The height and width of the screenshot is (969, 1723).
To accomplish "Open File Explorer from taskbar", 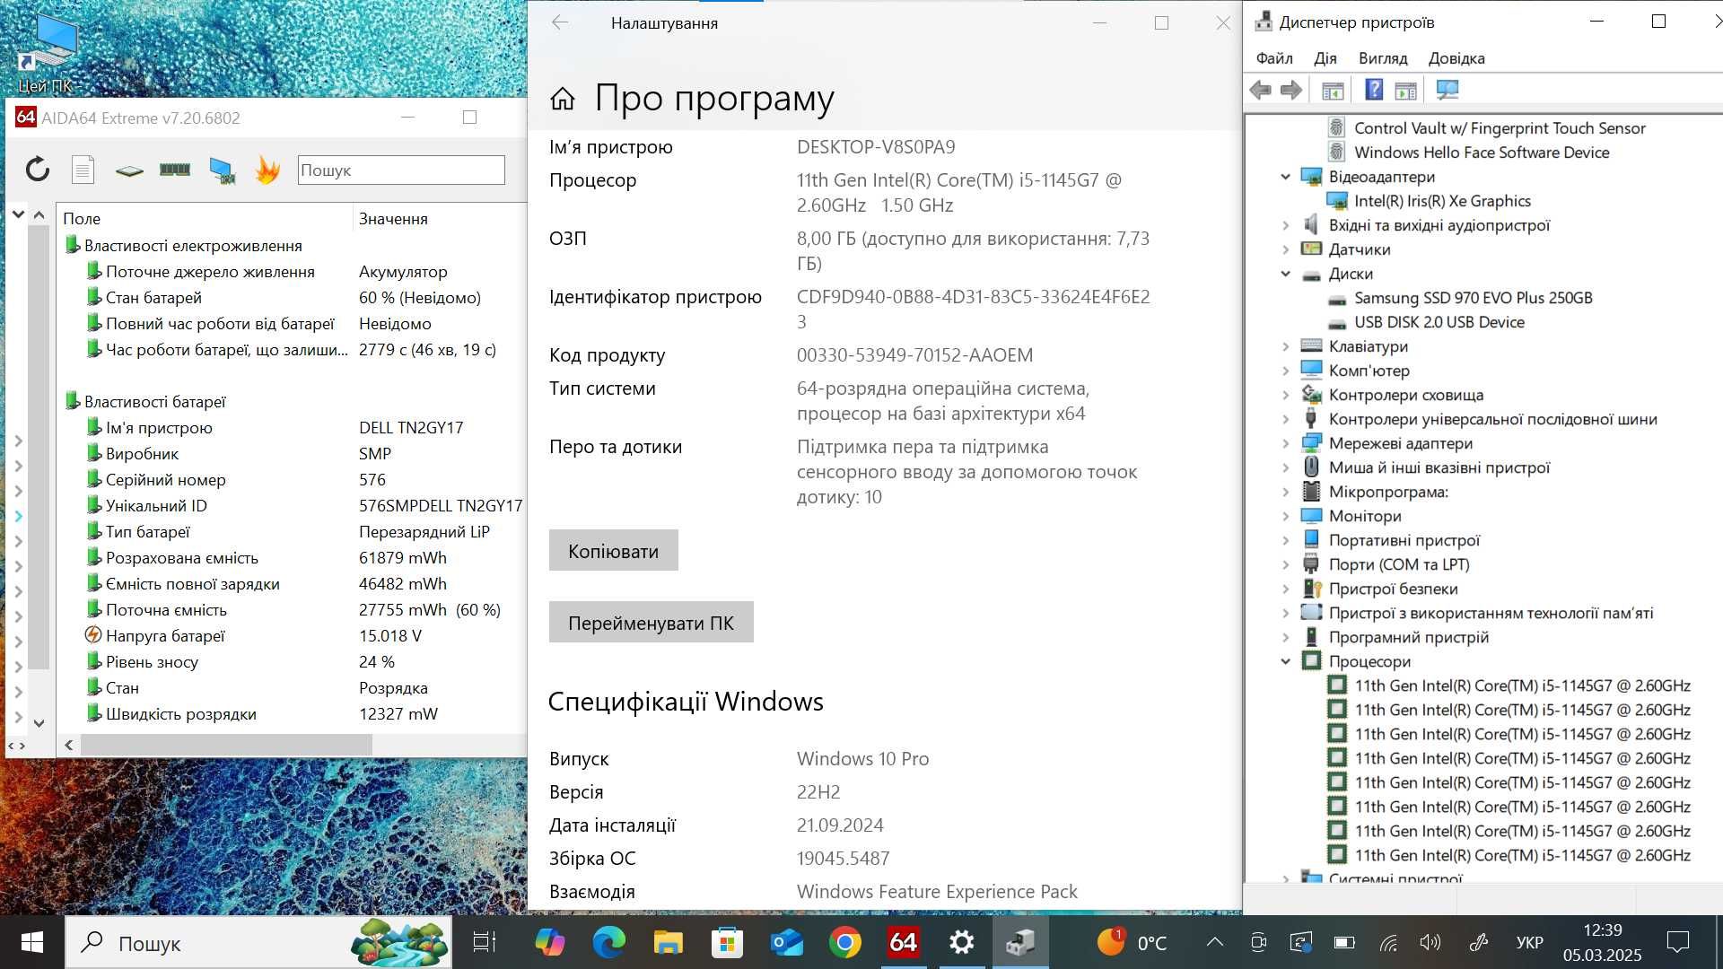I will point(669,942).
